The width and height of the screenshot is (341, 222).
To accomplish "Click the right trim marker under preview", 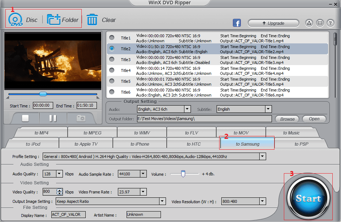I will pos(98,97).
